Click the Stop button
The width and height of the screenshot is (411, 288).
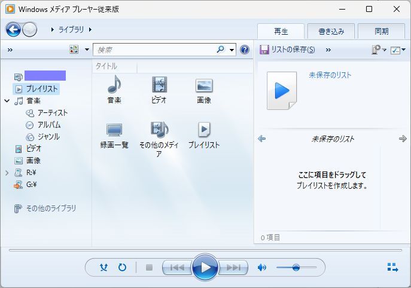coord(149,267)
